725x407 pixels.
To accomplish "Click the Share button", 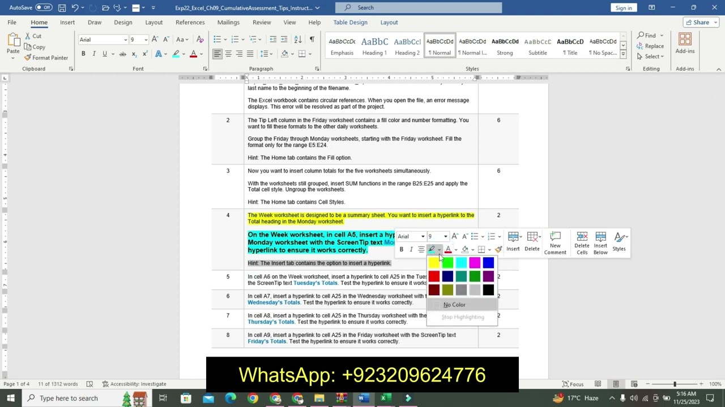I will click(x=701, y=23).
